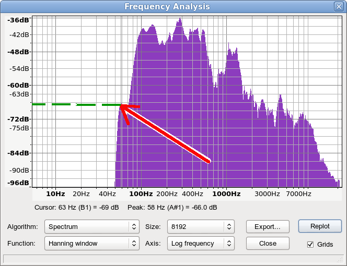Close the Frequency Analysis window via X icon
347x266 pixels.
[338, 7]
